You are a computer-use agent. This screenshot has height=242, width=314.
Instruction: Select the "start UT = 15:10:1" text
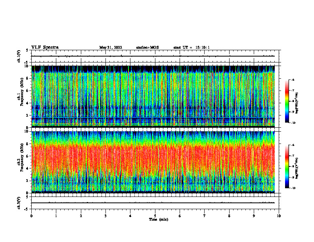(191, 47)
